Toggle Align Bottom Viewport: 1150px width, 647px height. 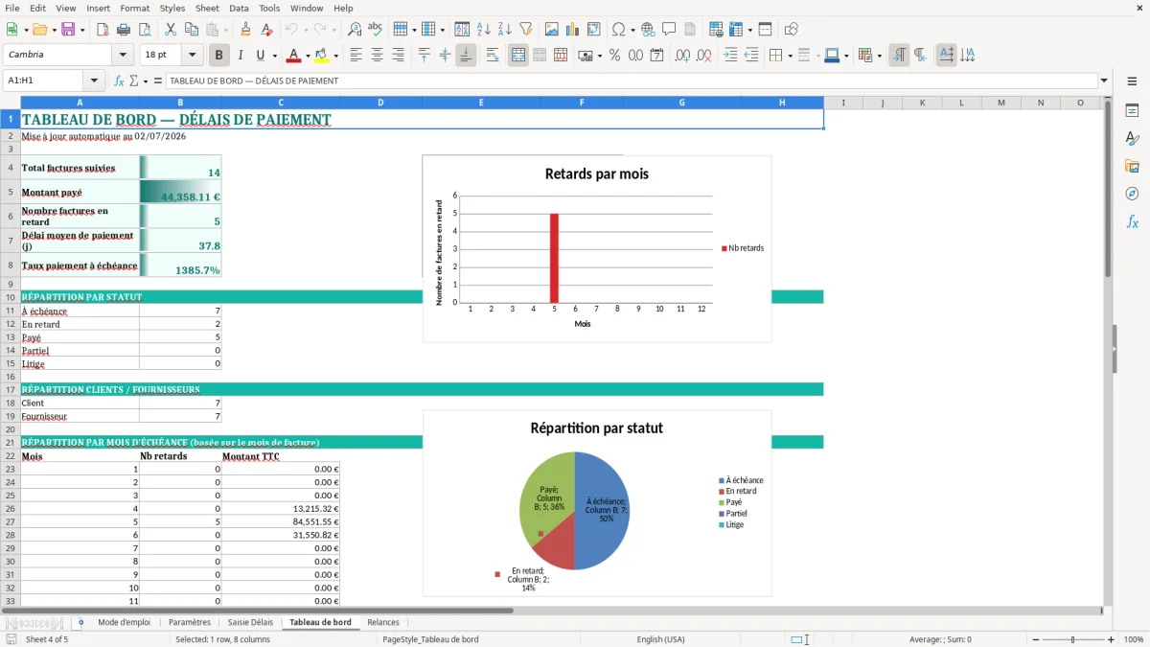click(x=466, y=56)
